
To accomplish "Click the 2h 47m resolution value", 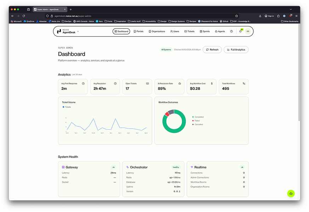I will [x=100, y=88].
